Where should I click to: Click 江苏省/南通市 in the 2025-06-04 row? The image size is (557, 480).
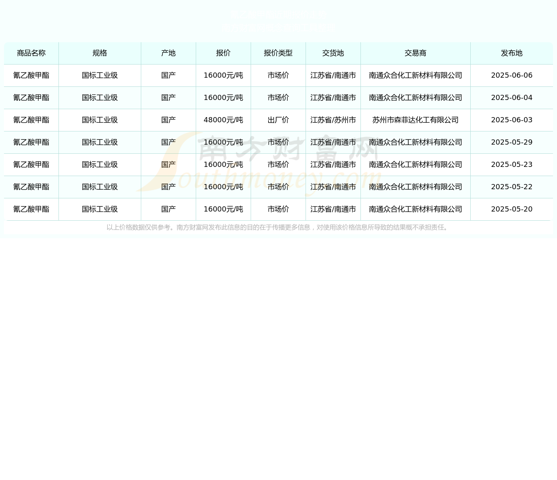[x=333, y=98]
